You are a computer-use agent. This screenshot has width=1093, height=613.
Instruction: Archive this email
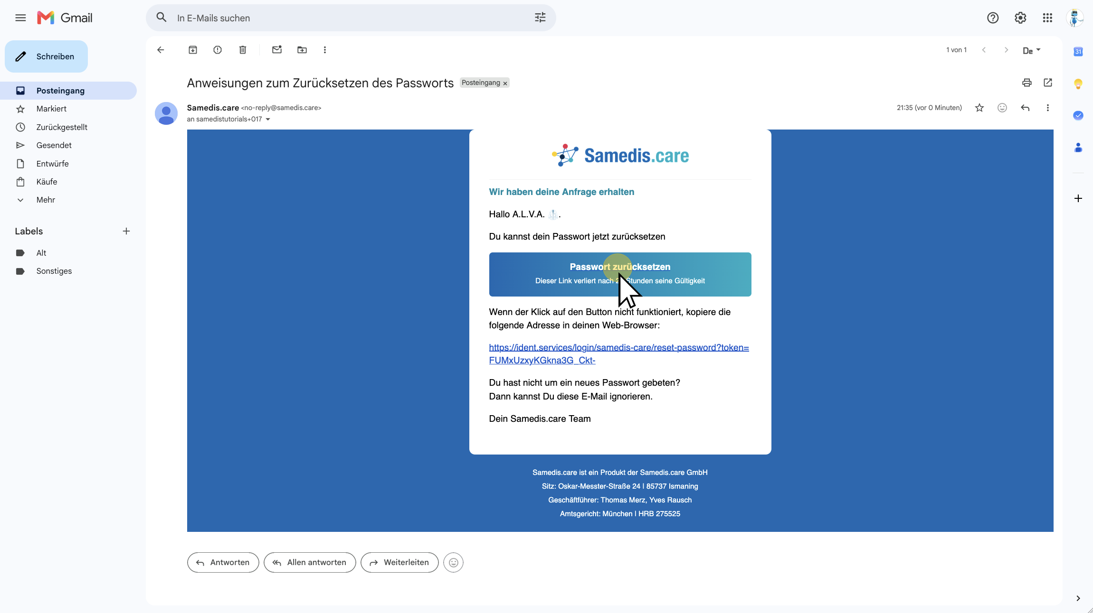click(x=193, y=50)
